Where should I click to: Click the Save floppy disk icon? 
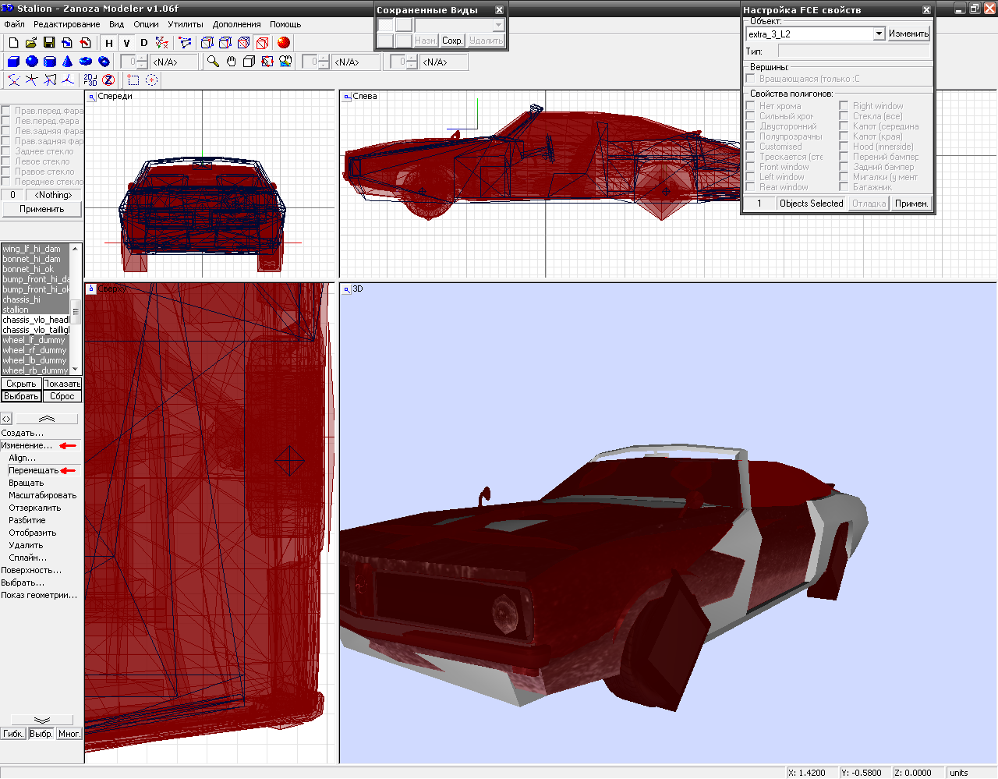49,43
